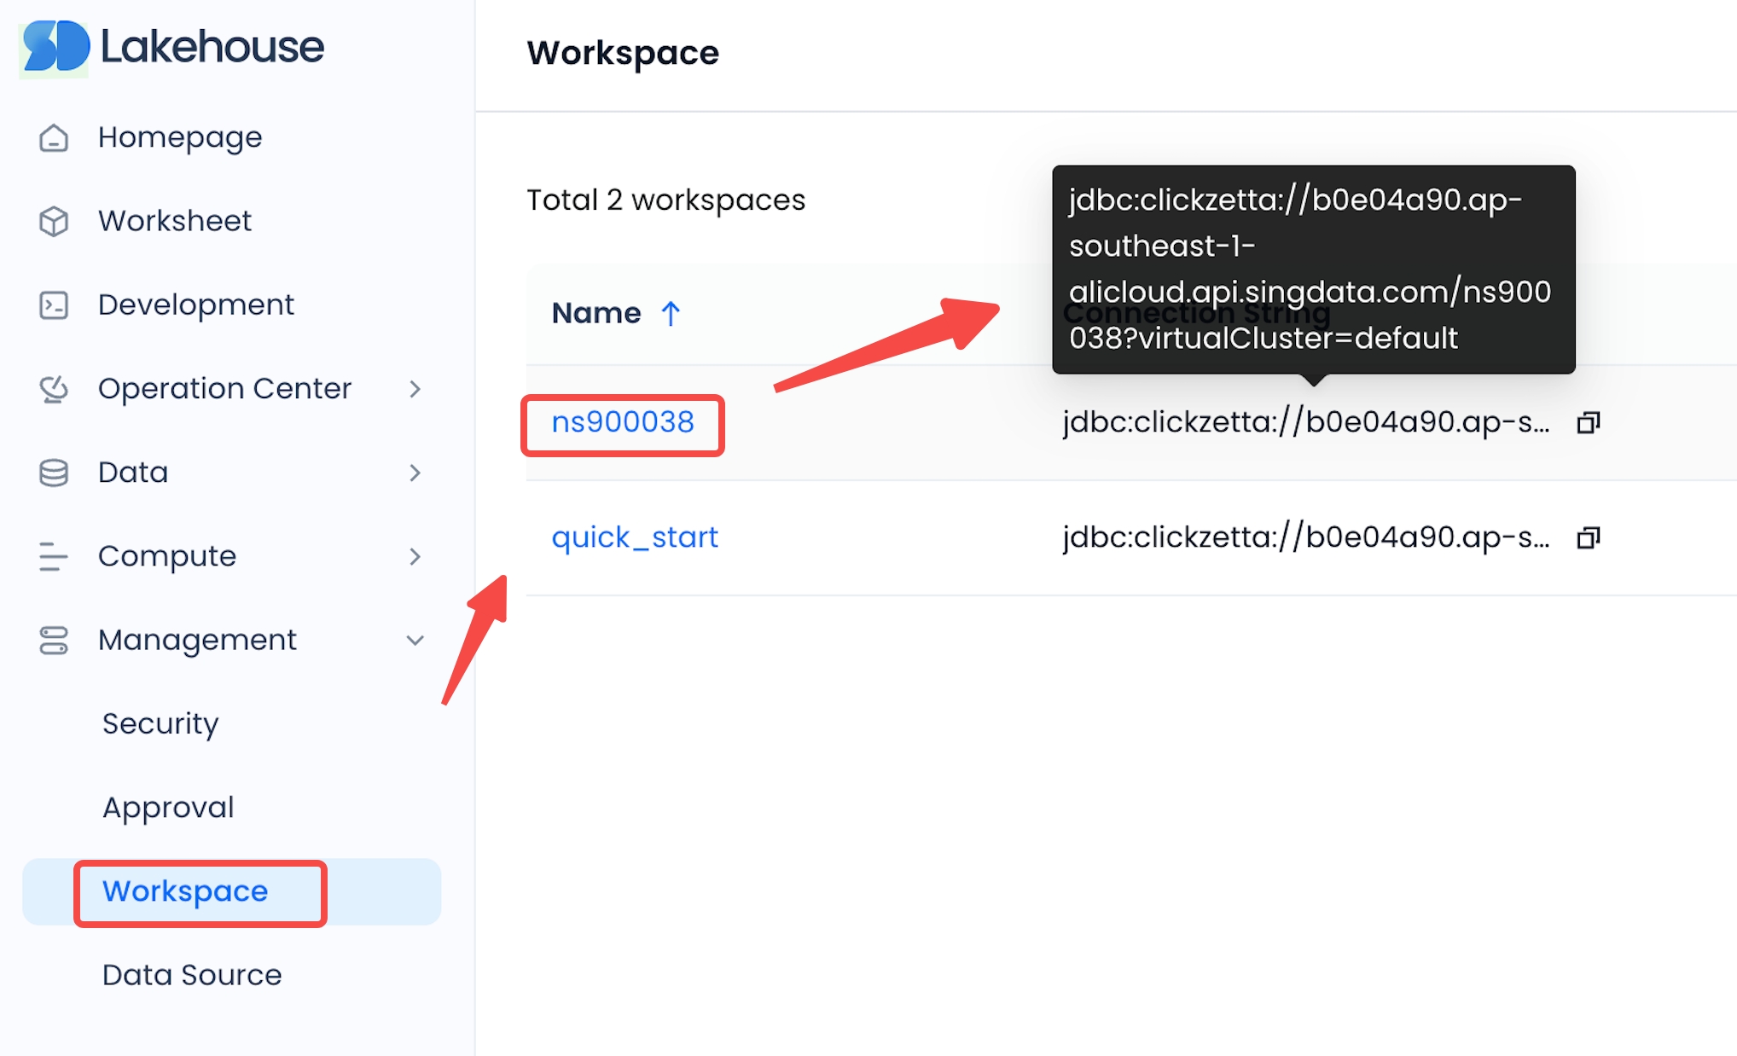
Task: Click the Data database icon
Action: 54,473
